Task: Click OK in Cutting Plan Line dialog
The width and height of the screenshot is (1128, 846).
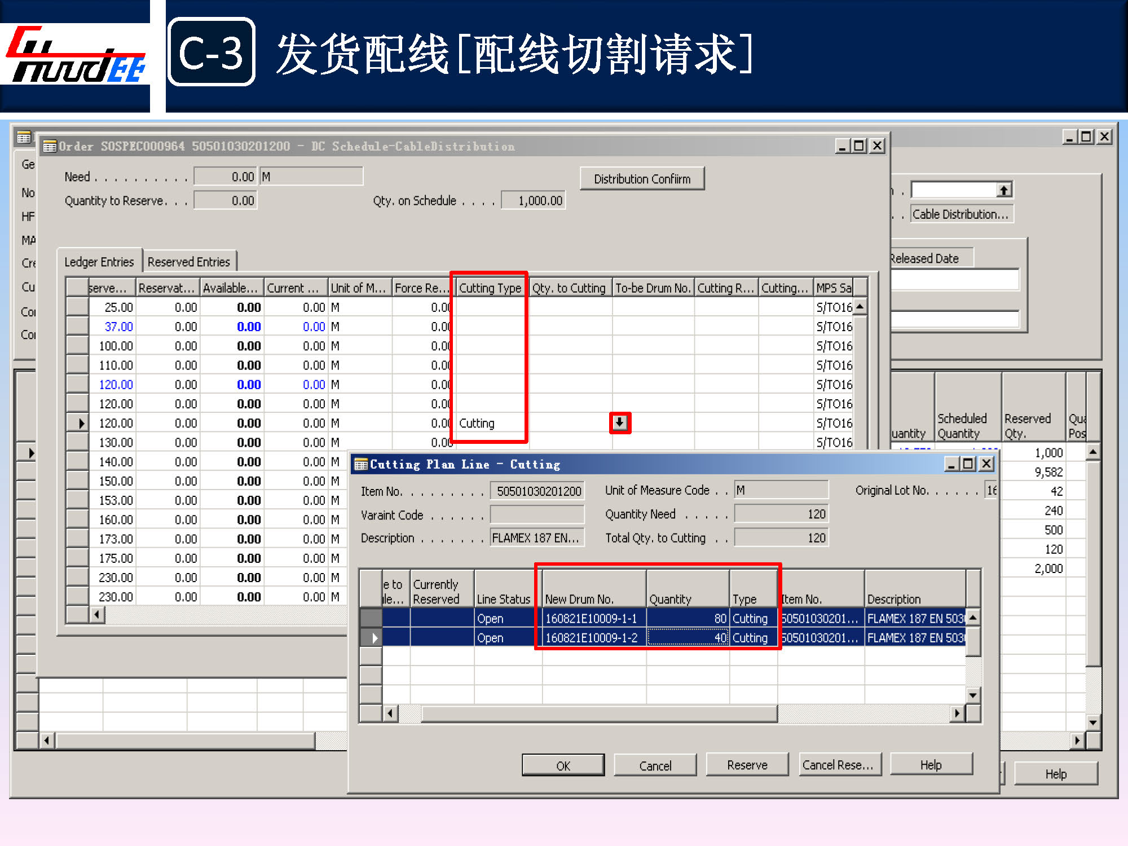Action: click(x=563, y=765)
